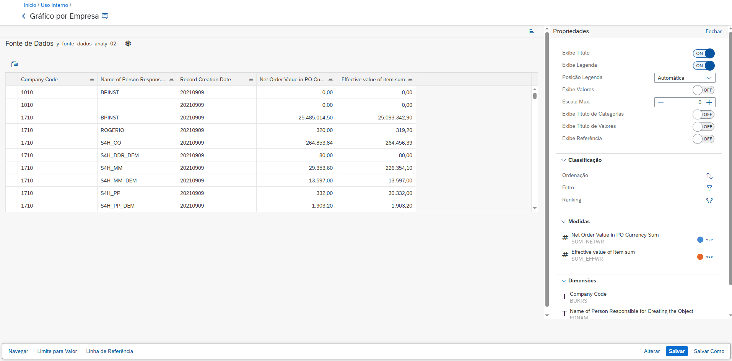Collapse the Medidas section
The height and width of the screenshot is (361, 732).
point(564,222)
